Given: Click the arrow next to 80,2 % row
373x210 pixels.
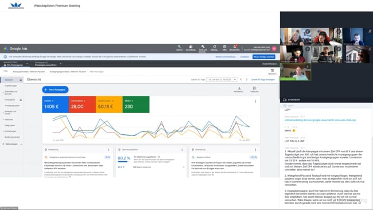Looking at the screenshot, I should (183, 167).
